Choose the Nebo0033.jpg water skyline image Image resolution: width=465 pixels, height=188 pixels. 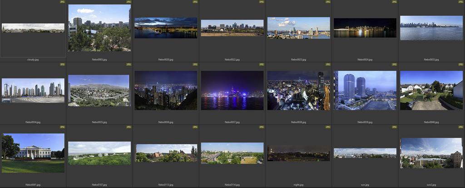click(431, 28)
